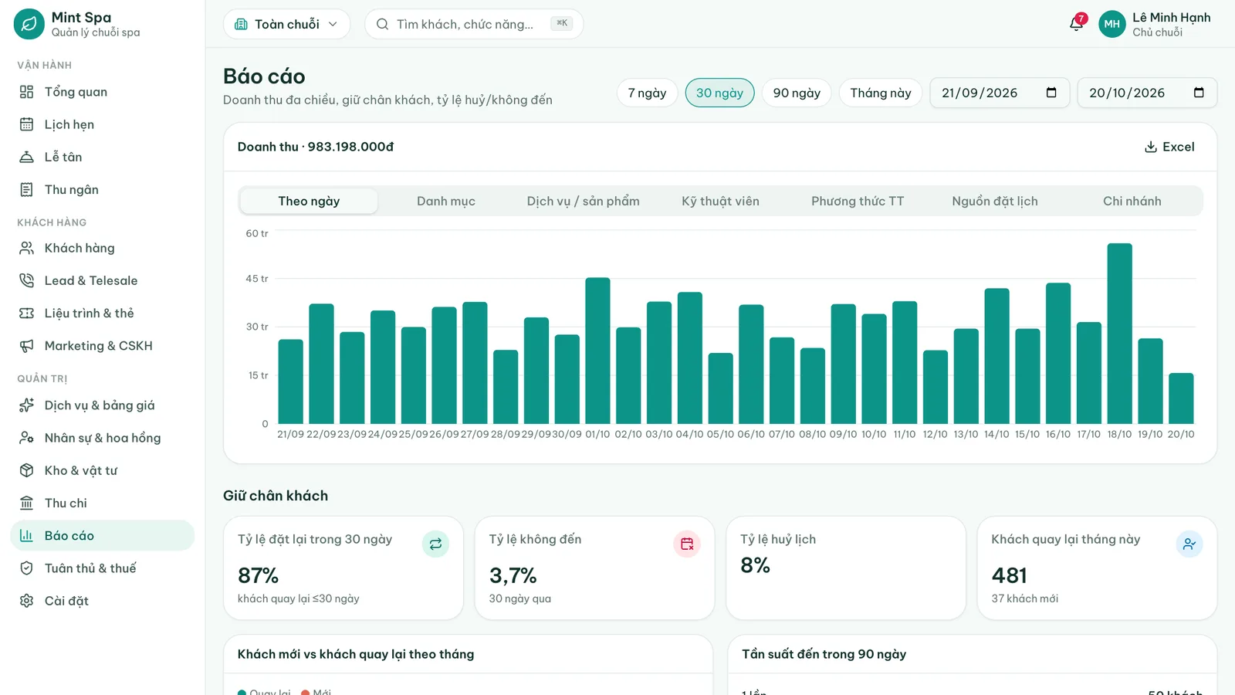Switch to the Danh mục tab
Screen dimensions: 1235x695
(446, 201)
